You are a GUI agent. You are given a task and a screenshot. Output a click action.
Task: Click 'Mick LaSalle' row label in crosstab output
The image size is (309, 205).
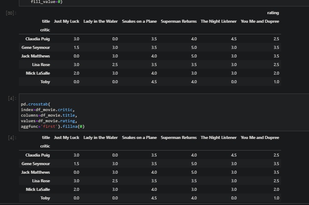[38, 190]
